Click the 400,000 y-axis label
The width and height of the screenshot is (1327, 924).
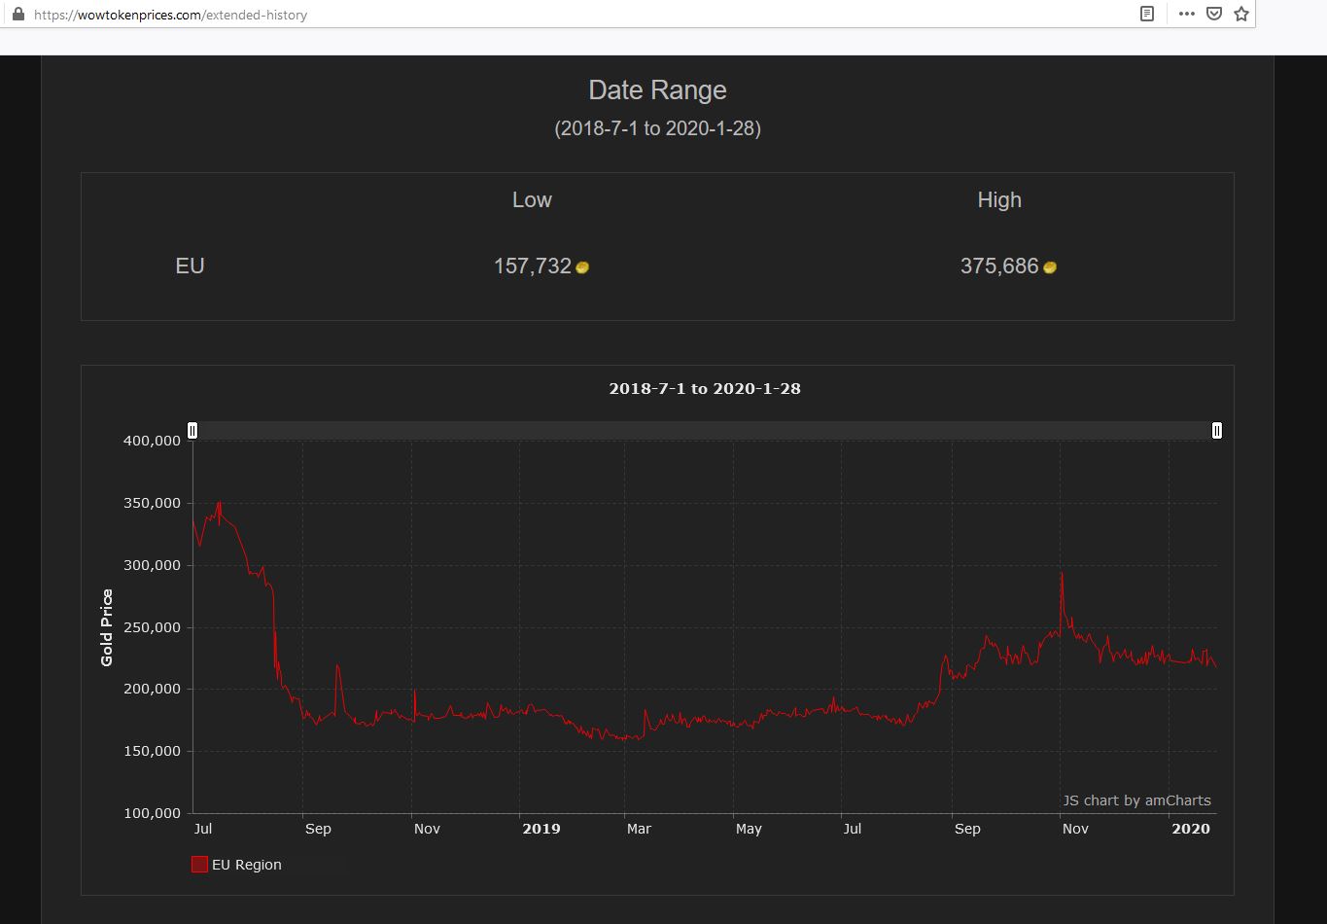(x=153, y=441)
